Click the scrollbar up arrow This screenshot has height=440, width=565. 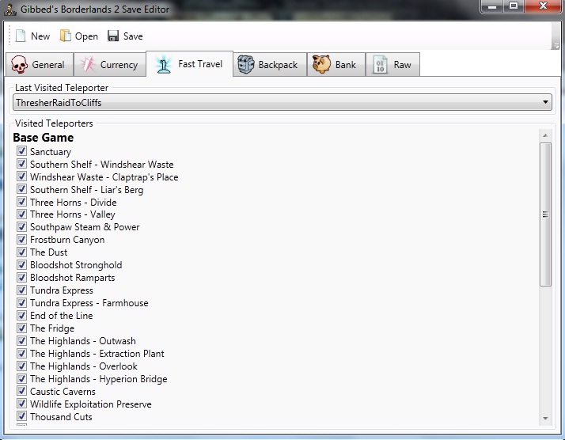[545, 135]
